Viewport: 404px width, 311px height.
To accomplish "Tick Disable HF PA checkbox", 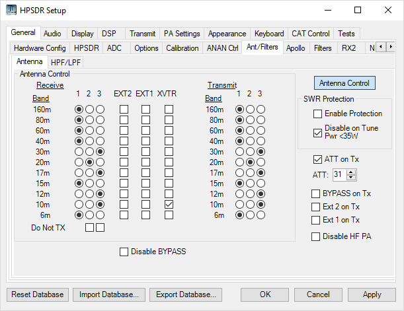I will tap(315, 236).
